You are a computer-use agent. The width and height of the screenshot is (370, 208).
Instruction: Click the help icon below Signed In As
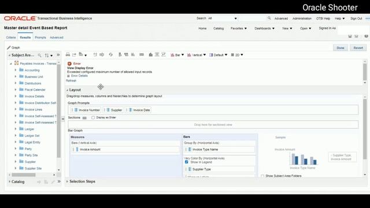(366, 36)
